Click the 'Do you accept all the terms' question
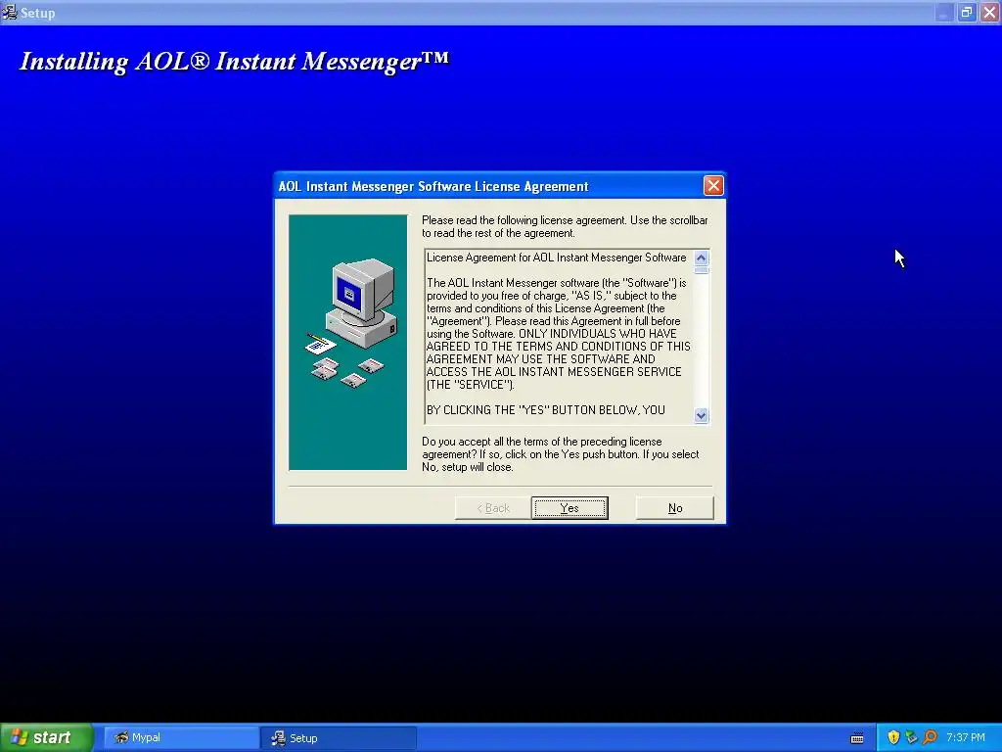The image size is (1002, 752). (561, 454)
